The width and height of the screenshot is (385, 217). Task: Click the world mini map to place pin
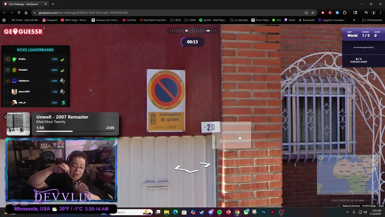[x=348, y=175]
